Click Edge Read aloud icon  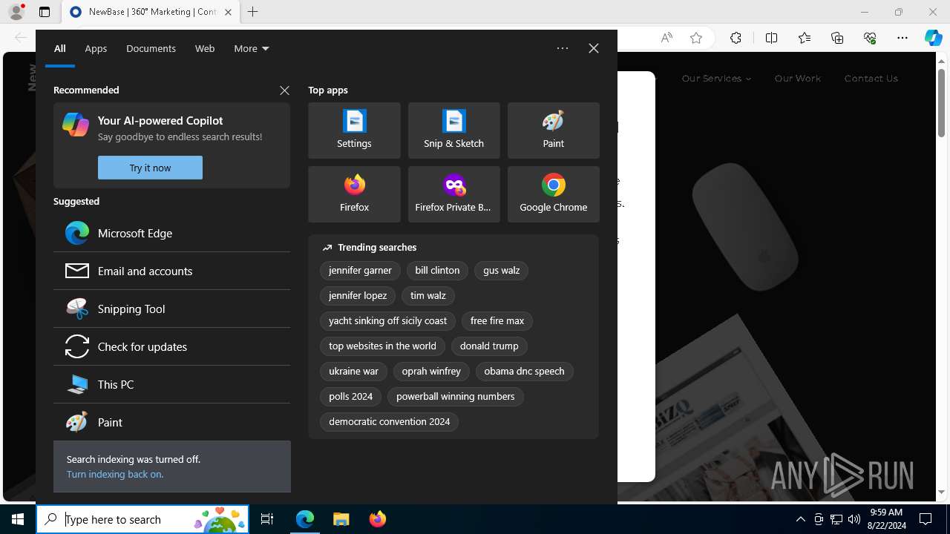666,38
